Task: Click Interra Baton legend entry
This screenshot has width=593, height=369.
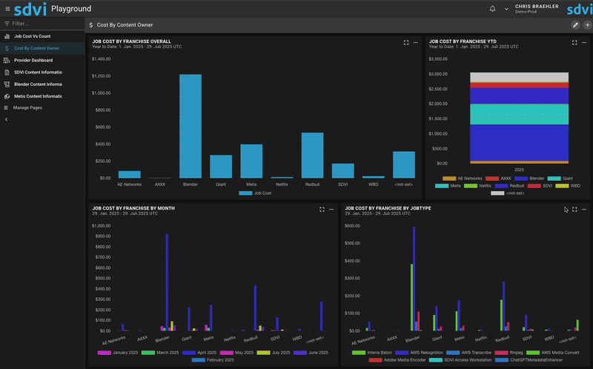Action: coord(372,353)
